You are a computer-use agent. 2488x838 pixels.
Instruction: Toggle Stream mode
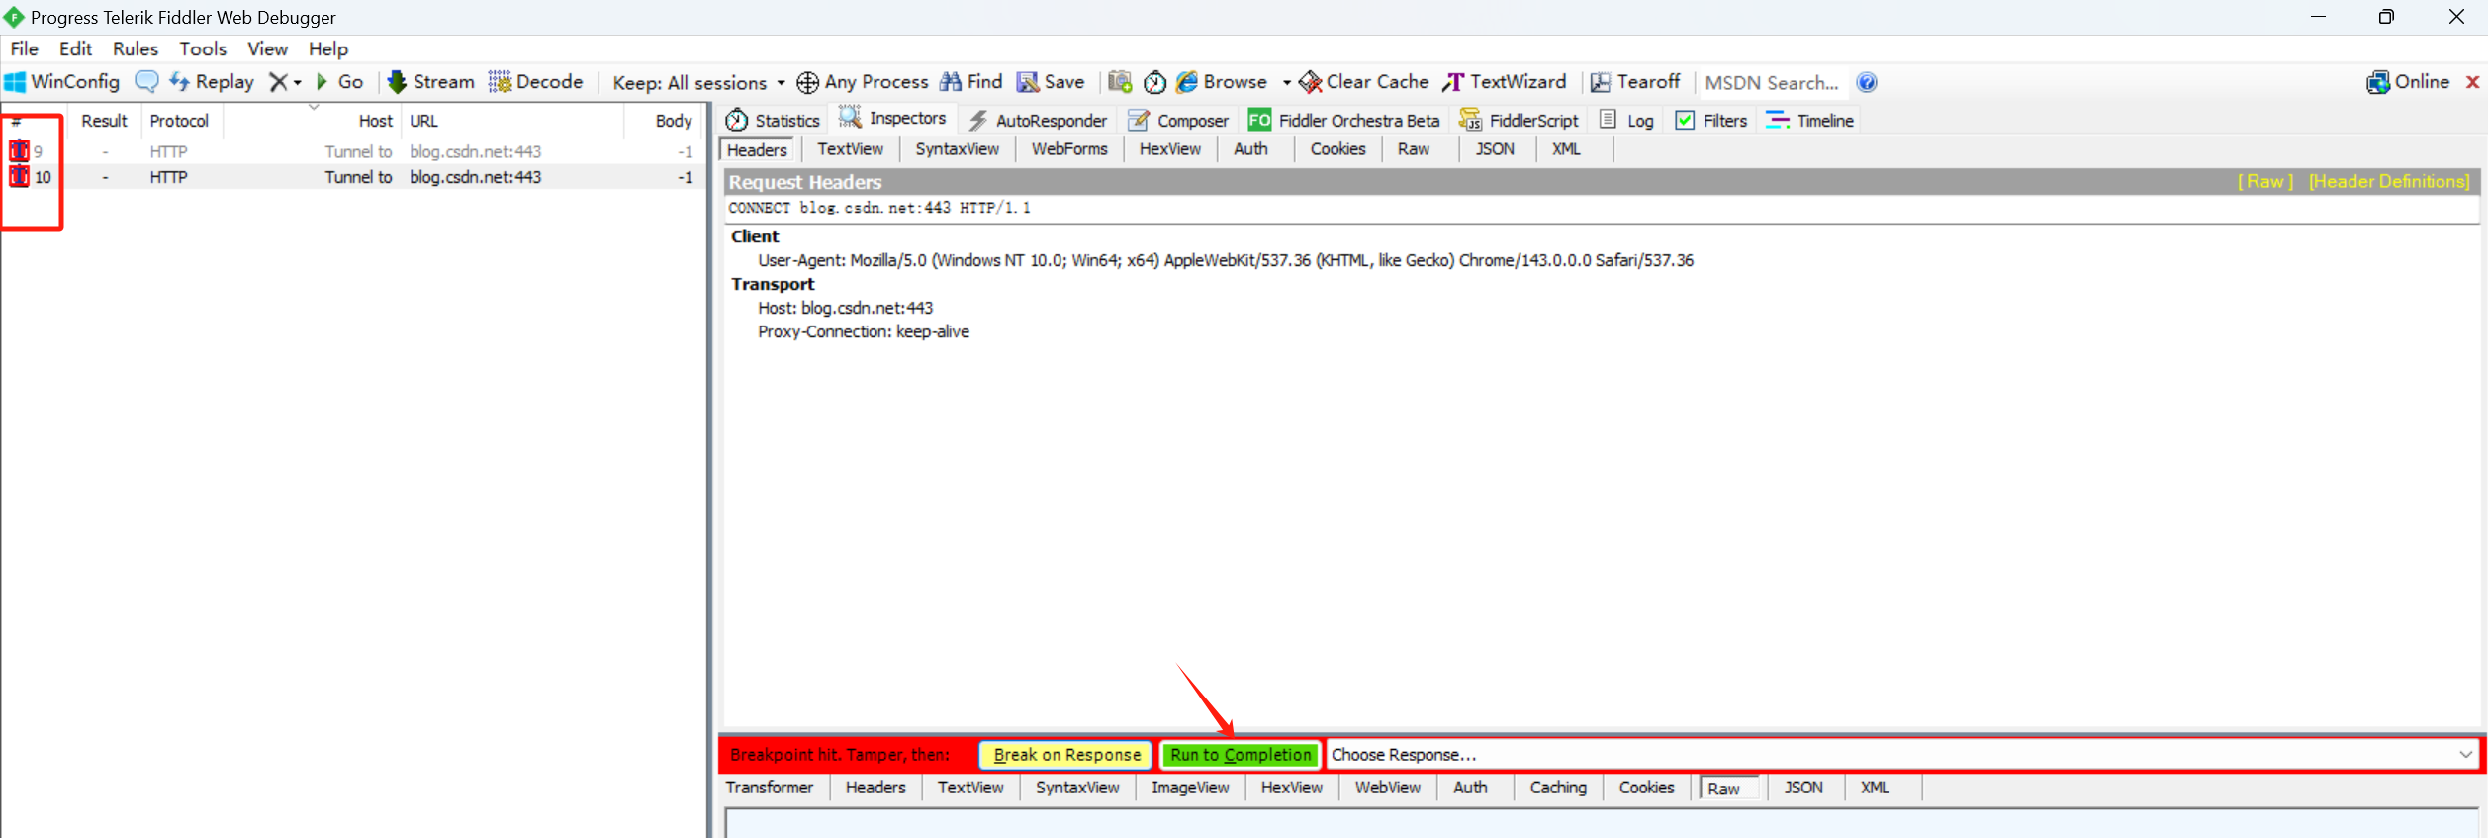(x=431, y=82)
